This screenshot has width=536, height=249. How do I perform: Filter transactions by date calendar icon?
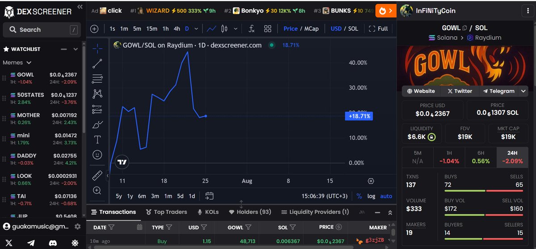coord(139,227)
